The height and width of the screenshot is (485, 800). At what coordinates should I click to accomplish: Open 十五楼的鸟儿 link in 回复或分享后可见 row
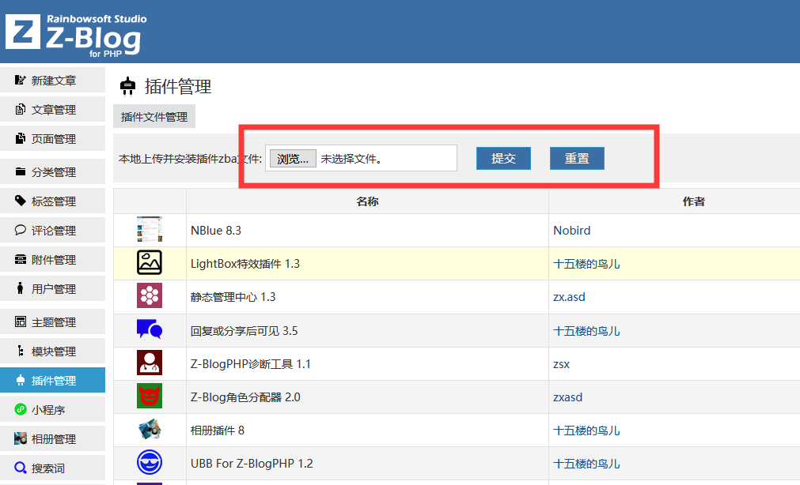click(x=586, y=331)
